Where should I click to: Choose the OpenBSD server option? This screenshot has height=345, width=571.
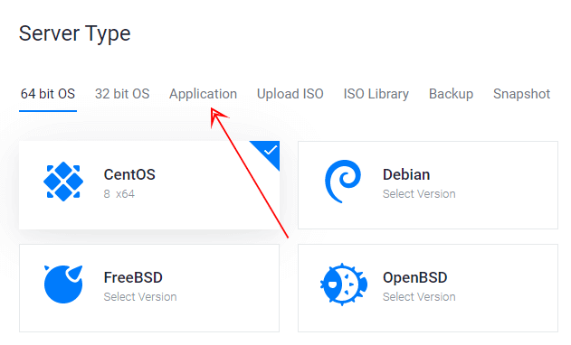428,288
